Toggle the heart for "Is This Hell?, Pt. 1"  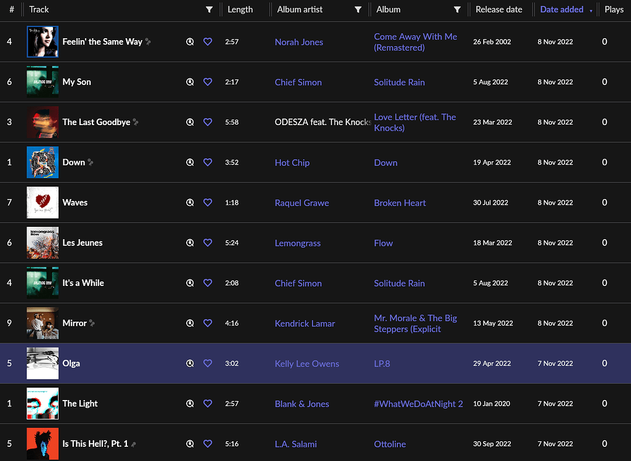tap(208, 443)
